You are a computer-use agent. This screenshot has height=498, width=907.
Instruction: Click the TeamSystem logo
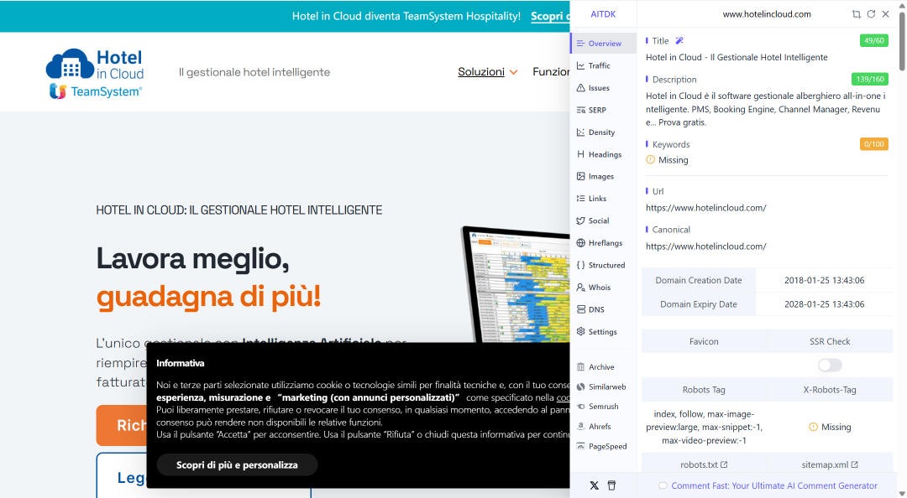coord(96,91)
